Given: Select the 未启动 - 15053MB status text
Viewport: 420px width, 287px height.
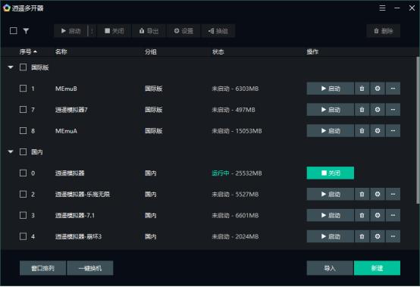Looking at the screenshot, I should [237, 131].
